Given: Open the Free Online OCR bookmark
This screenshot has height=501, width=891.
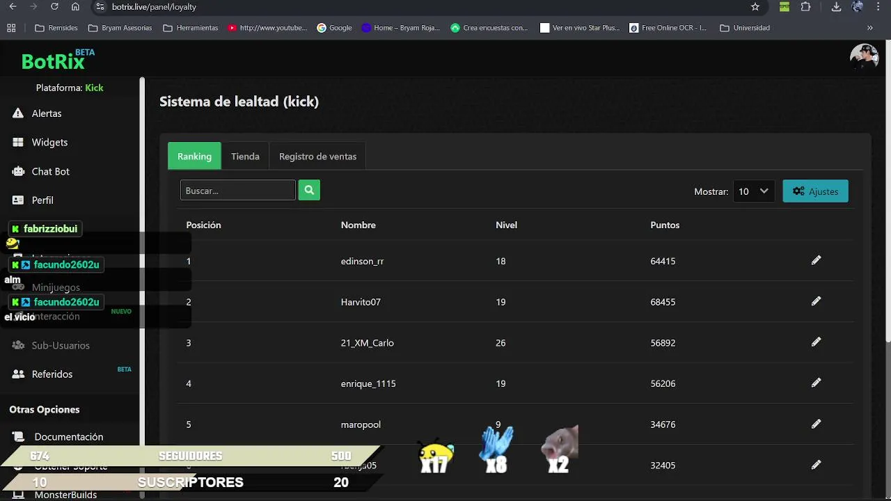Looking at the screenshot, I should pyautogui.click(x=668, y=28).
